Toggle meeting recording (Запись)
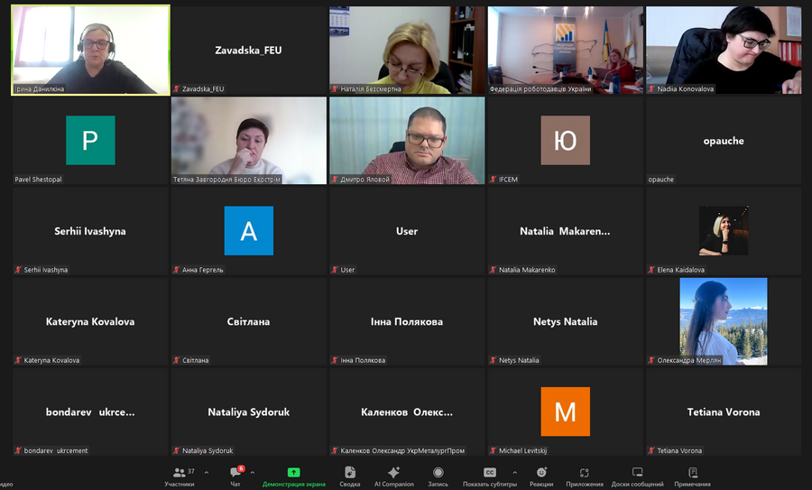Viewport: 812px width, 490px height. (438, 476)
